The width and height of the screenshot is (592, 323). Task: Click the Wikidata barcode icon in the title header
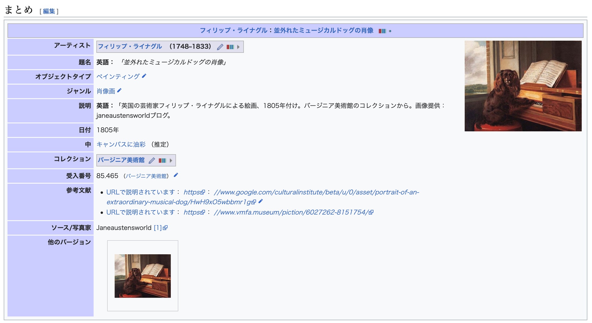382,31
